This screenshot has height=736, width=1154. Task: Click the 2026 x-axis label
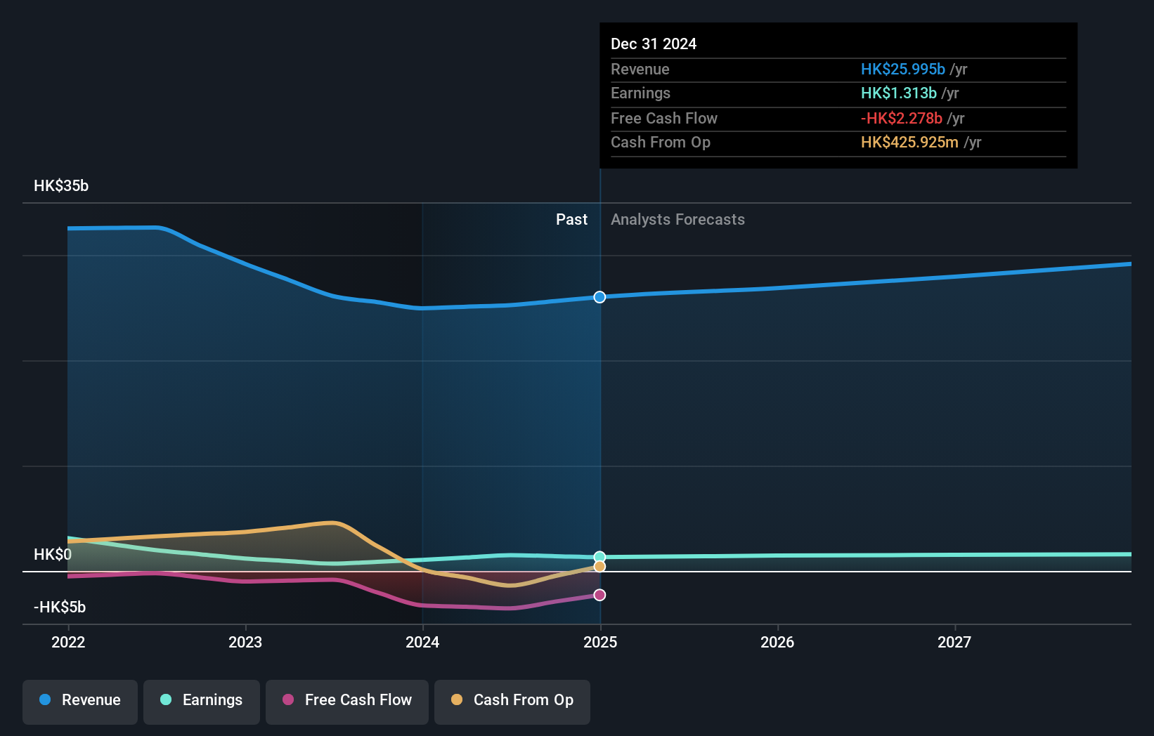click(777, 642)
